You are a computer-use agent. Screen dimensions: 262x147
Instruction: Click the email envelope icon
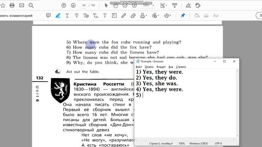(22, 5)
